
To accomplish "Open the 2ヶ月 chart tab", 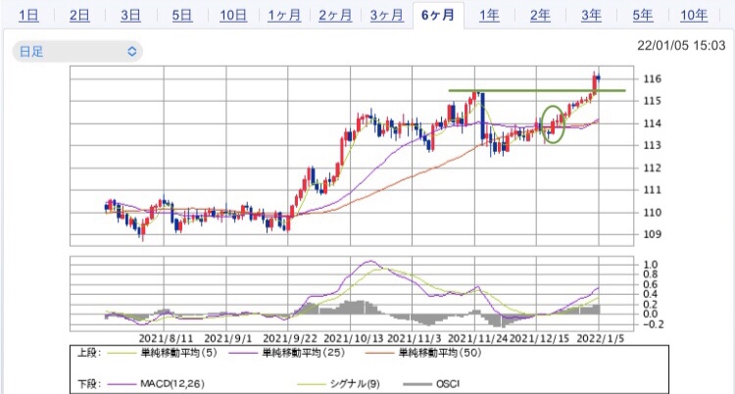I will 335,16.
